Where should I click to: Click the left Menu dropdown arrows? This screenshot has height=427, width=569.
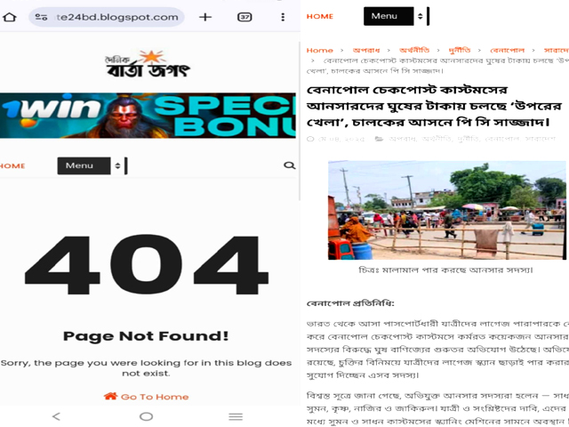click(x=117, y=166)
